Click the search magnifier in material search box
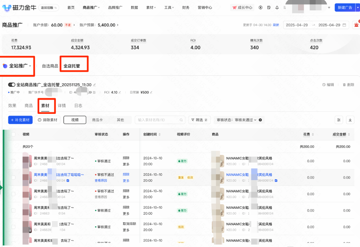 pyautogui.click(x=181, y=120)
